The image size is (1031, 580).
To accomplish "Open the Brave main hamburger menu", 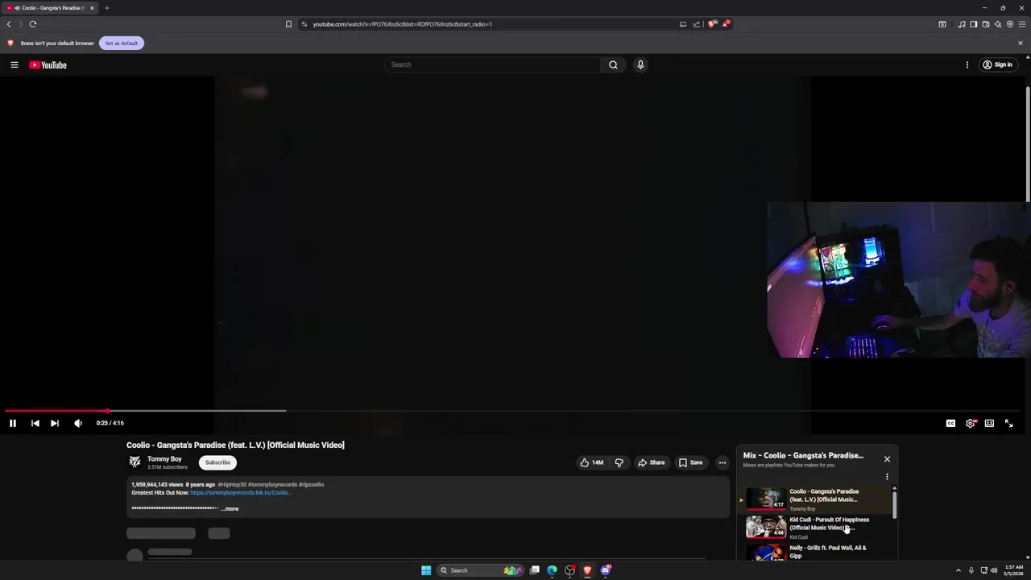I will coord(1022,24).
